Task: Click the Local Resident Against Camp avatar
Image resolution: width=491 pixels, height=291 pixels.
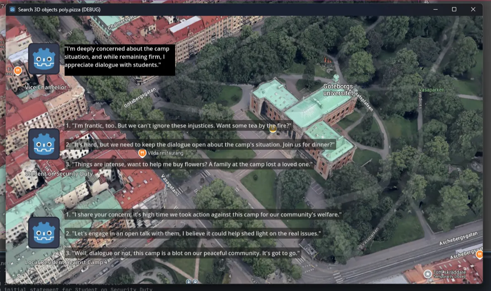Action: coord(44,233)
